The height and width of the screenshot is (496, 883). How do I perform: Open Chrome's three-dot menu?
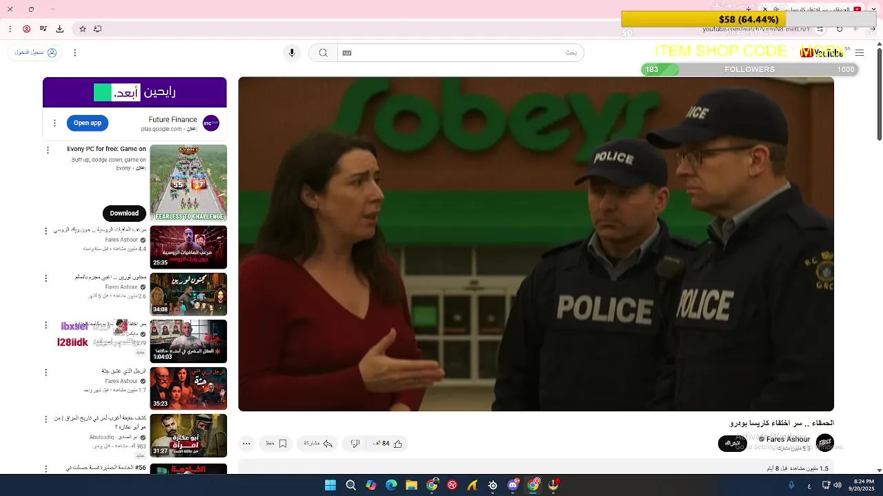pos(10,29)
